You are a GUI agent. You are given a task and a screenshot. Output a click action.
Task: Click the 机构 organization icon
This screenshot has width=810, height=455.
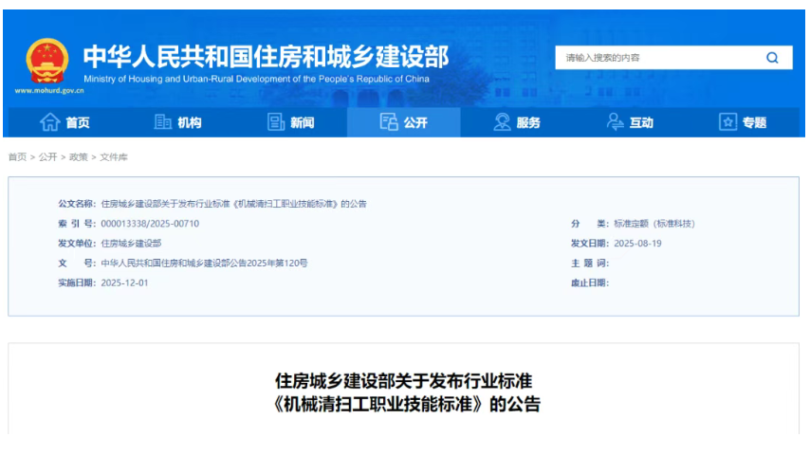coord(163,122)
